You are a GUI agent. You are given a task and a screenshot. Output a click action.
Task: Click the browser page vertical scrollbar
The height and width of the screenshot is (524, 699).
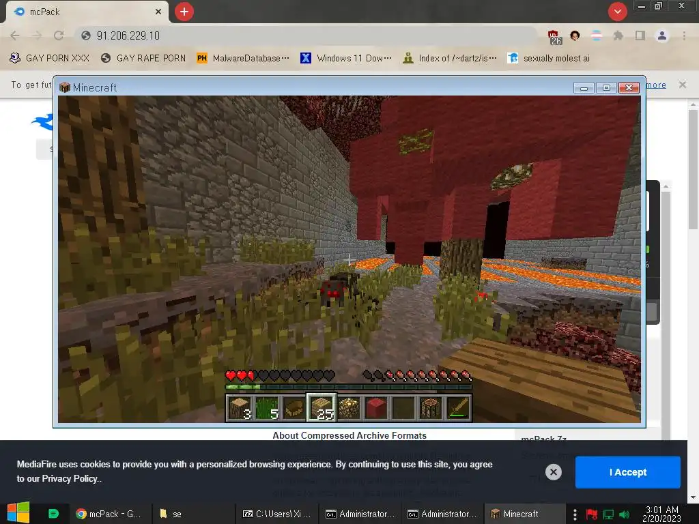pos(693,169)
